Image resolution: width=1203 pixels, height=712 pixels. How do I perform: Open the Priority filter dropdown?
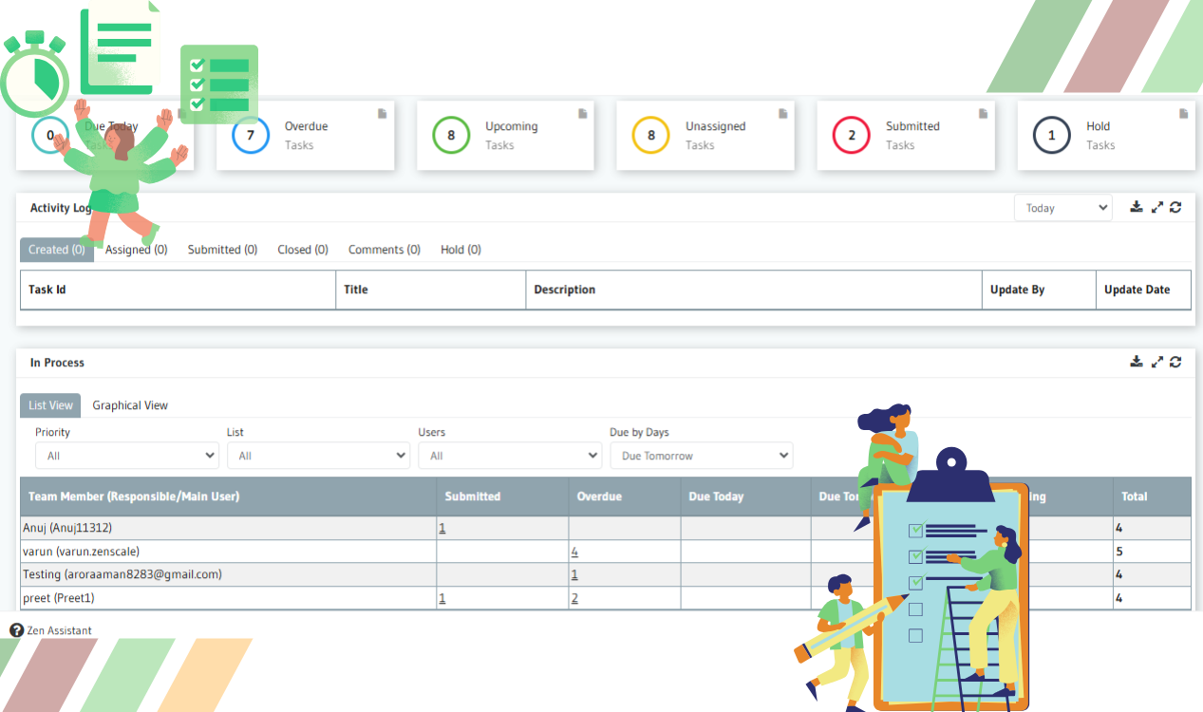pos(126,455)
